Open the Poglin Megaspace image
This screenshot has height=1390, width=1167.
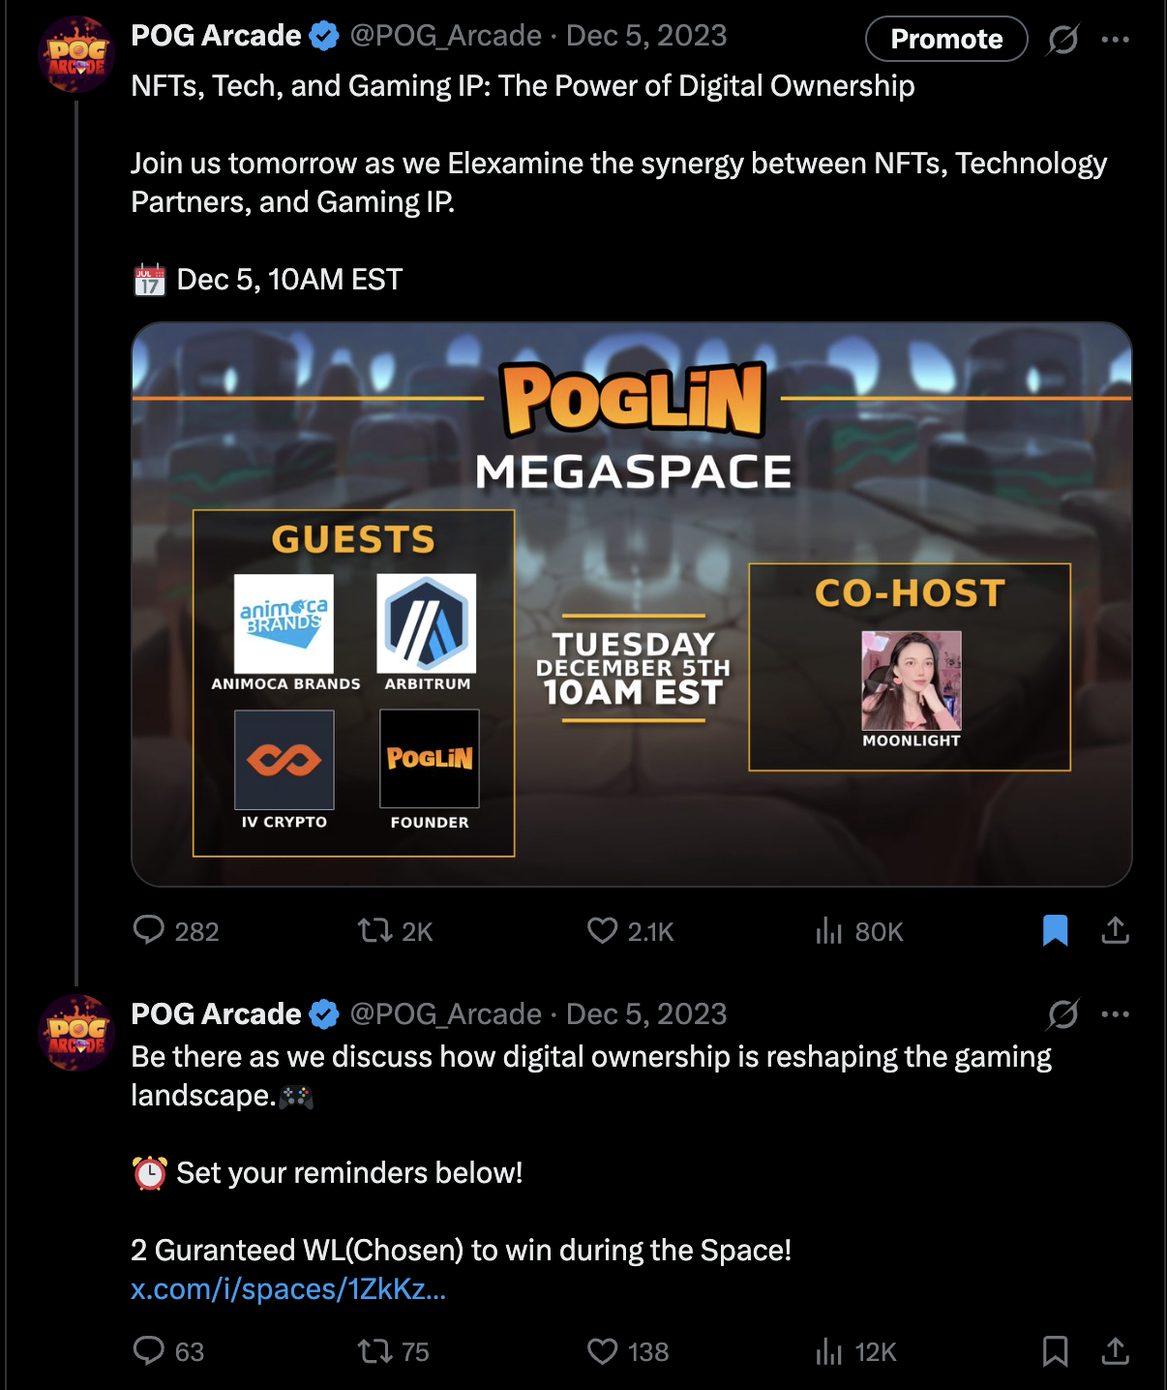pyautogui.click(x=632, y=604)
